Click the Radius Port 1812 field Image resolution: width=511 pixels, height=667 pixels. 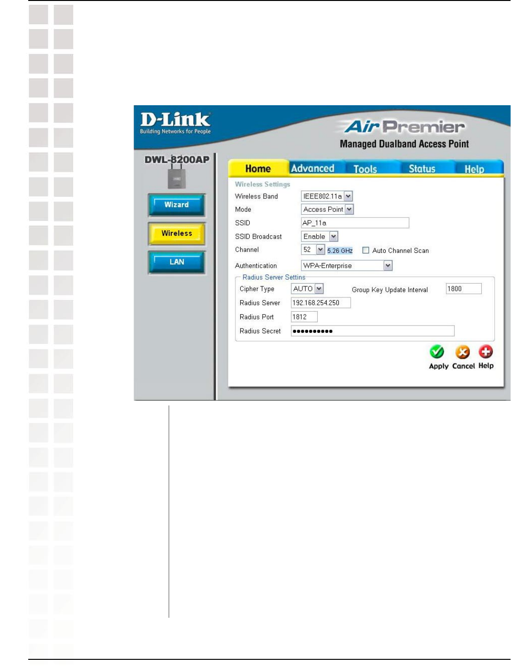tap(304, 317)
